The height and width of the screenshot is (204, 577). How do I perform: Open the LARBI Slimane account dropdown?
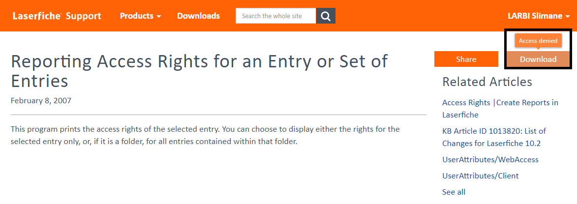tap(539, 16)
